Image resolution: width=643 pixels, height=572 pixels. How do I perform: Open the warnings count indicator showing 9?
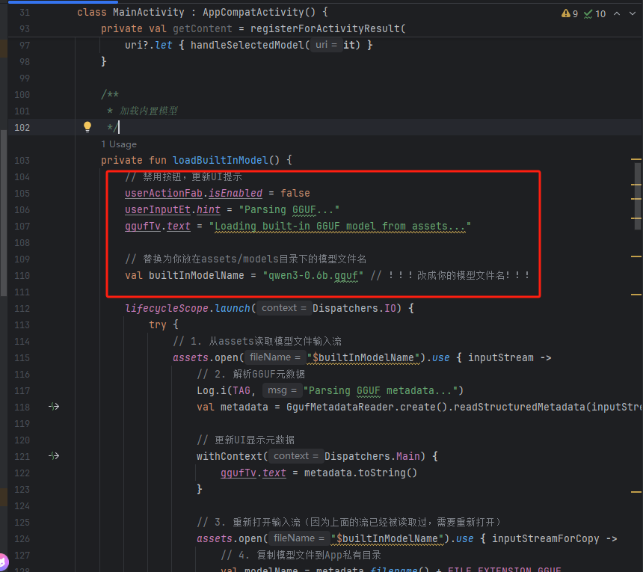pyautogui.click(x=569, y=13)
